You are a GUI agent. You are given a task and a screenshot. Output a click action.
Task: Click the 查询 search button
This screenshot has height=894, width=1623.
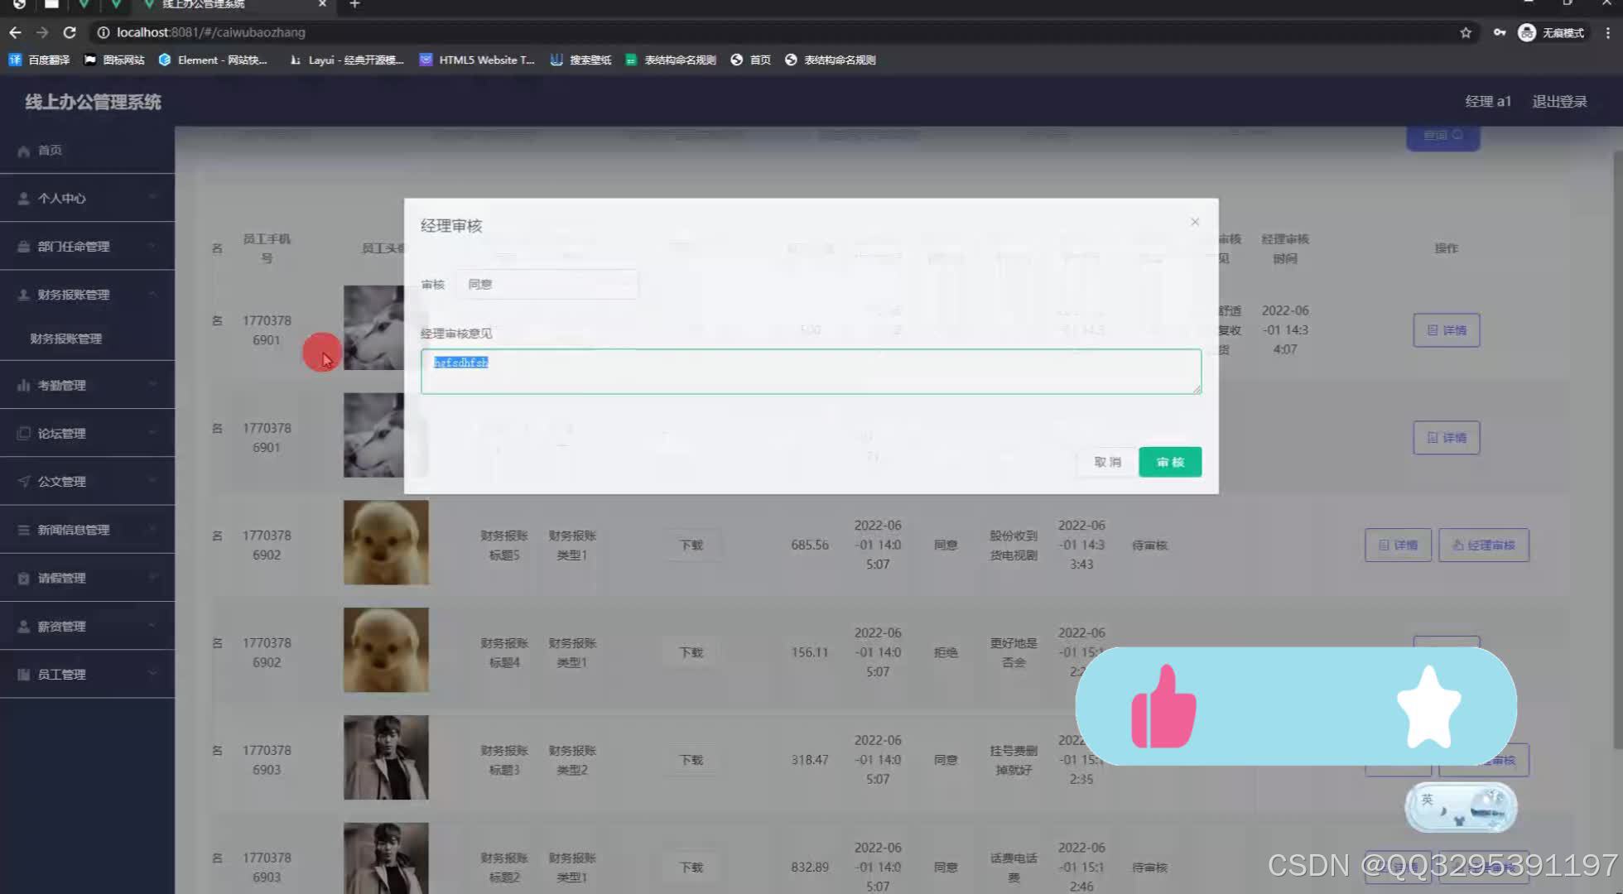[x=1442, y=137]
